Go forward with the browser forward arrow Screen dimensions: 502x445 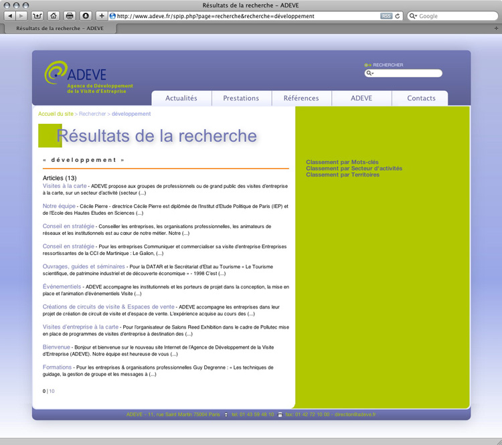tap(21, 15)
